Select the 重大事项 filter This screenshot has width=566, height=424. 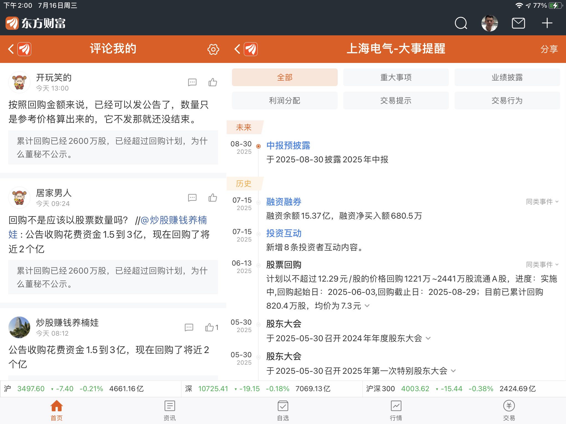[x=396, y=77]
